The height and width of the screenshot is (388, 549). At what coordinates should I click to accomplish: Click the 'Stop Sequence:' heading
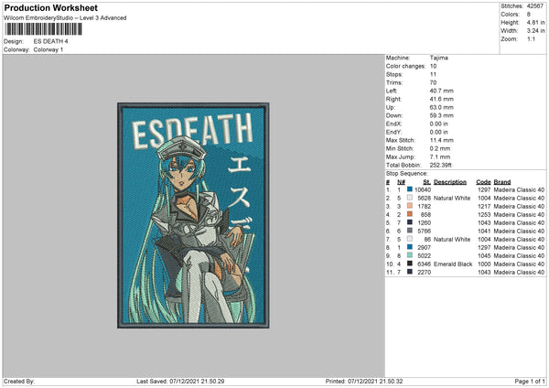pos(407,173)
